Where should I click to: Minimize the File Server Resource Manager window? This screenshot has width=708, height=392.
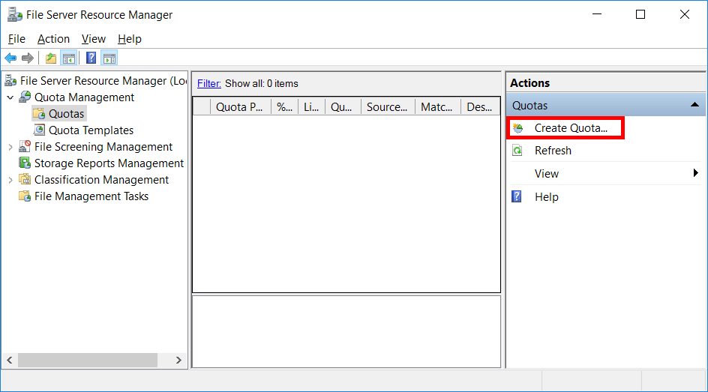[x=597, y=14]
